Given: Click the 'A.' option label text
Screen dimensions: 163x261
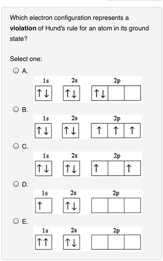Looking at the screenshot, I should [x=25, y=71].
